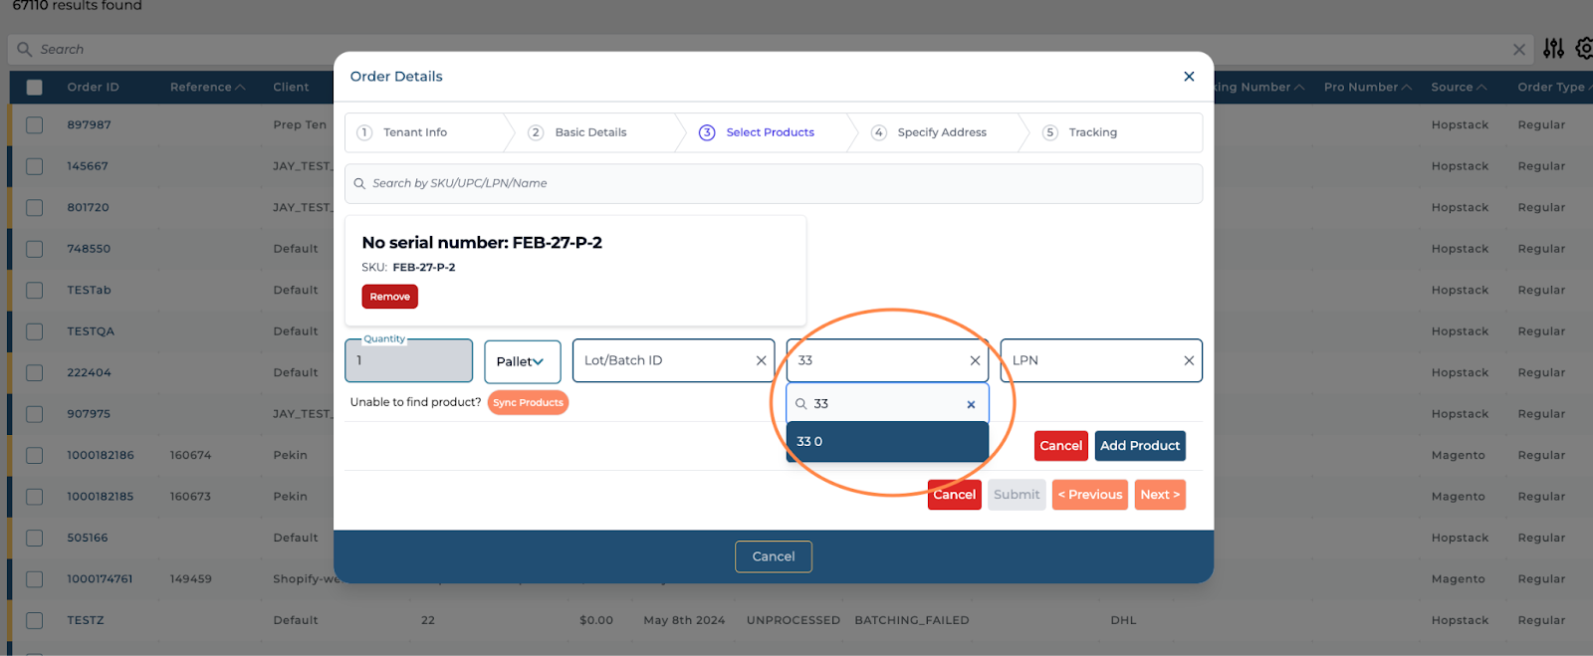The height and width of the screenshot is (656, 1593).
Task: Toggle the select-all header checkbox
Action: point(35,88)
